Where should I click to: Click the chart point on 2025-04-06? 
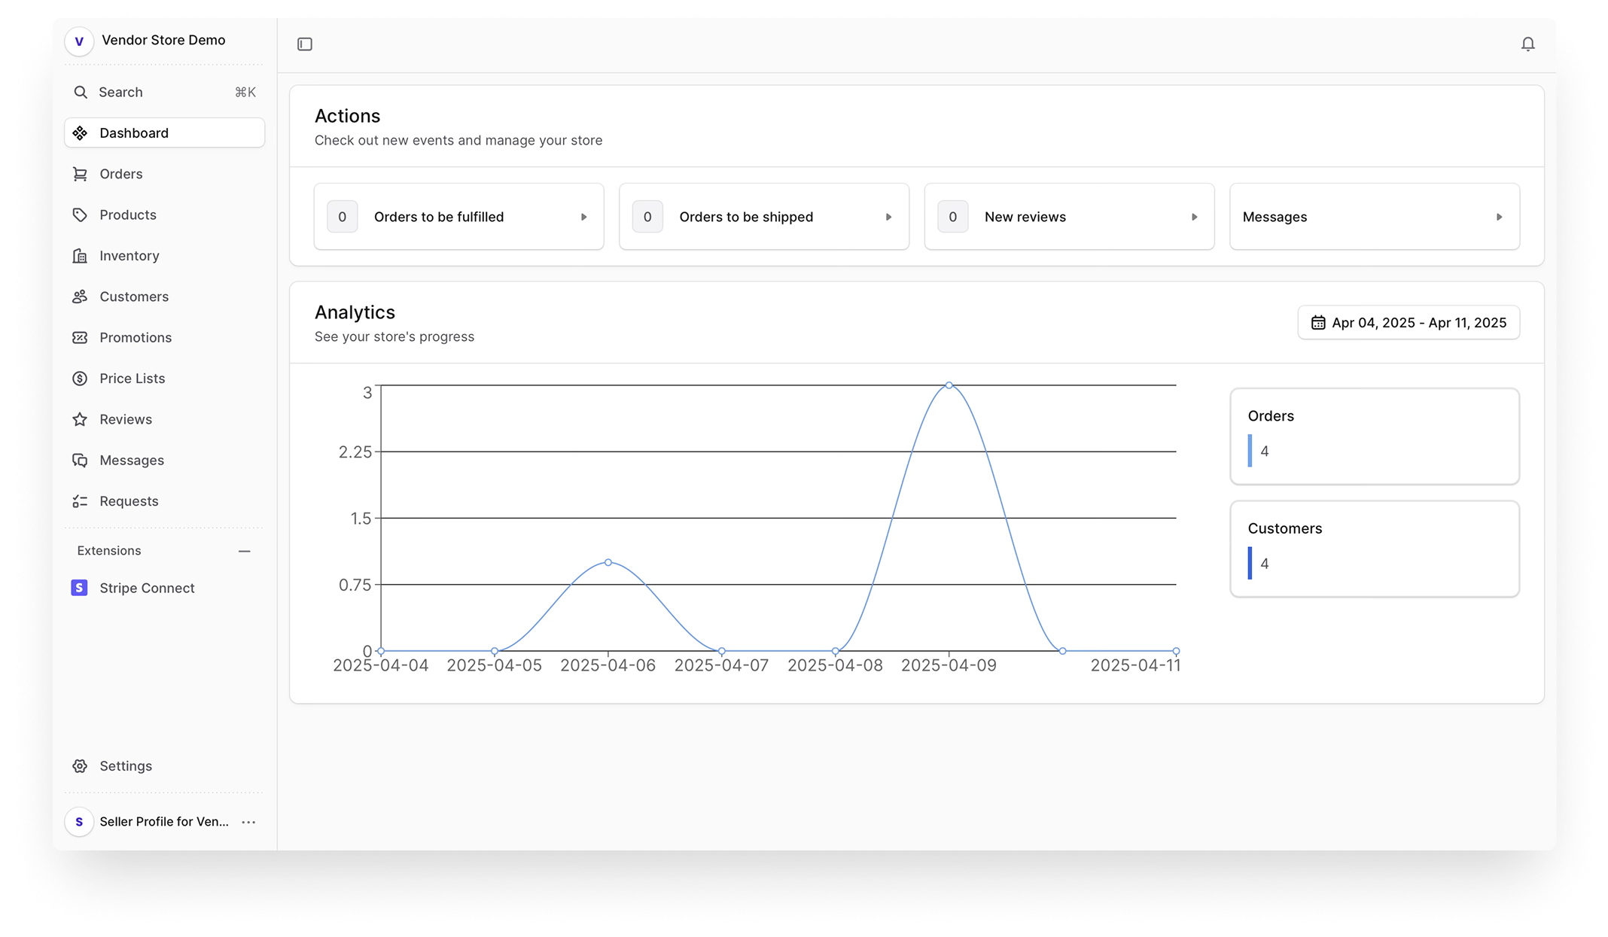(x=608, y=562)
